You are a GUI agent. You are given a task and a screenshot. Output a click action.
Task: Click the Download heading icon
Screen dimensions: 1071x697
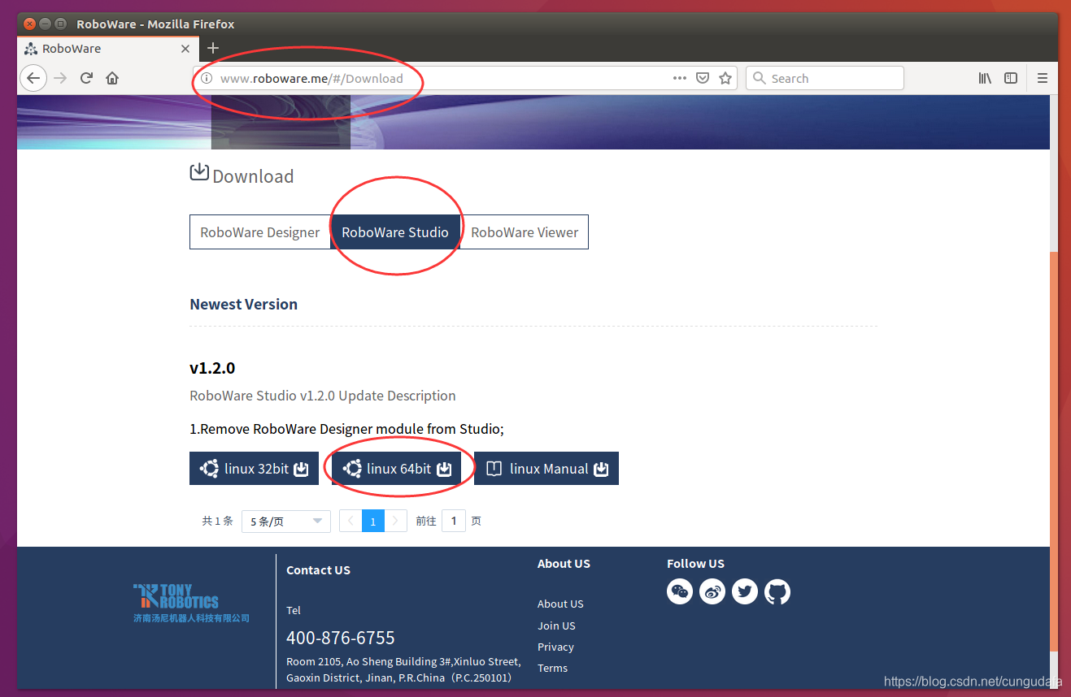point(199,172)
